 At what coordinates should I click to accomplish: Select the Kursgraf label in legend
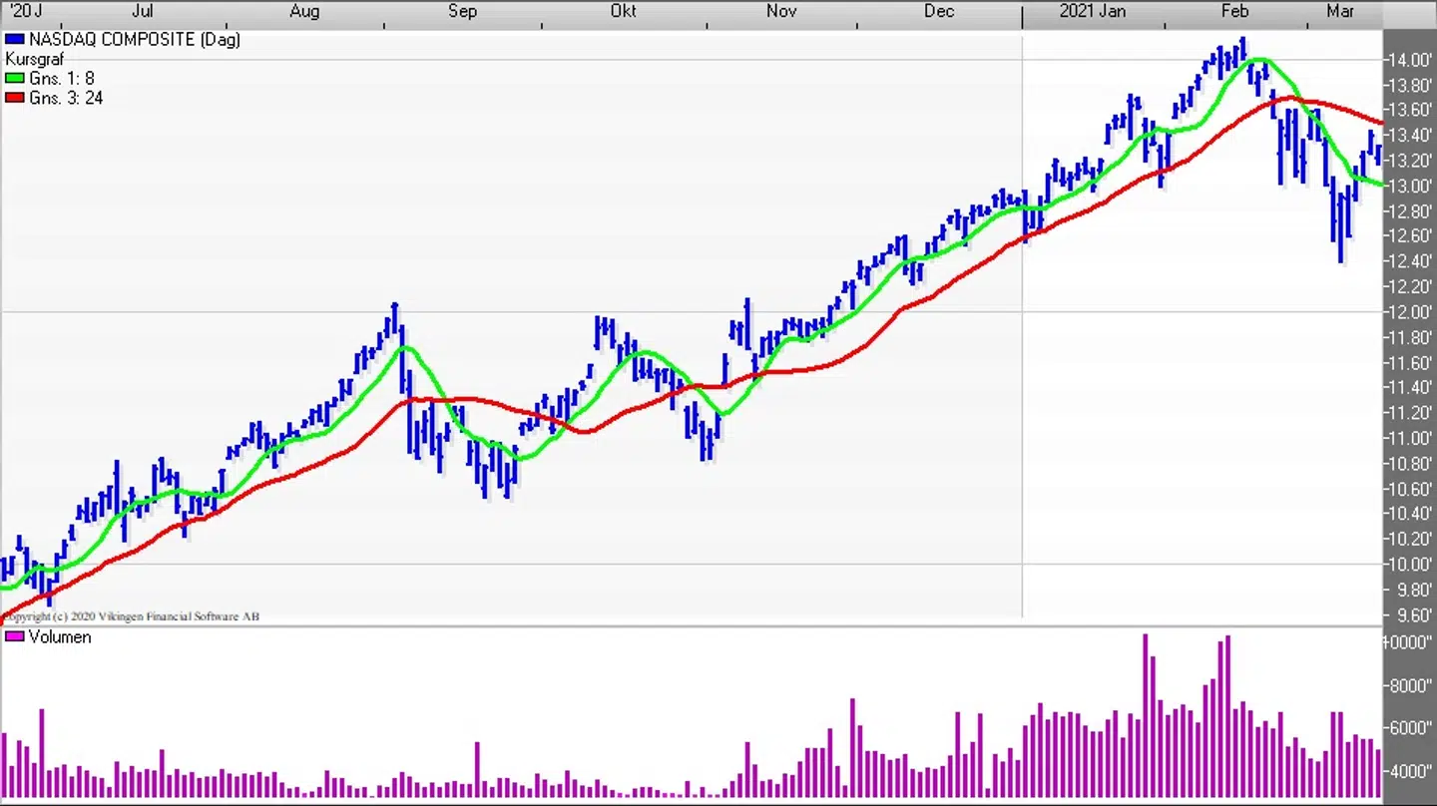tap(35, 60)
